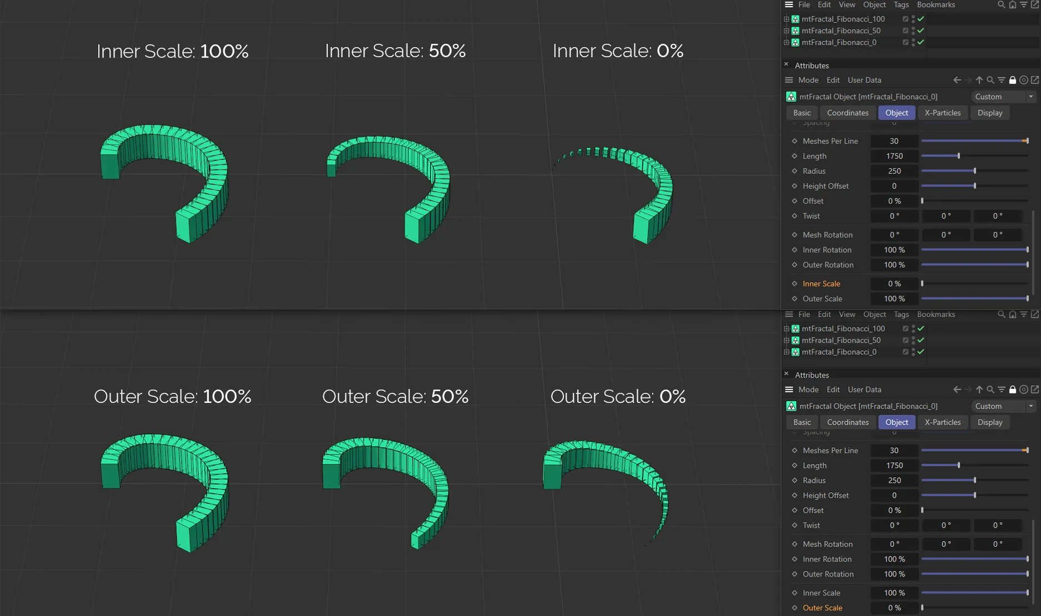Click the circular target icon in lower Attributes toolbar
1041x616 pixels.
click(x=1024, y=390)
